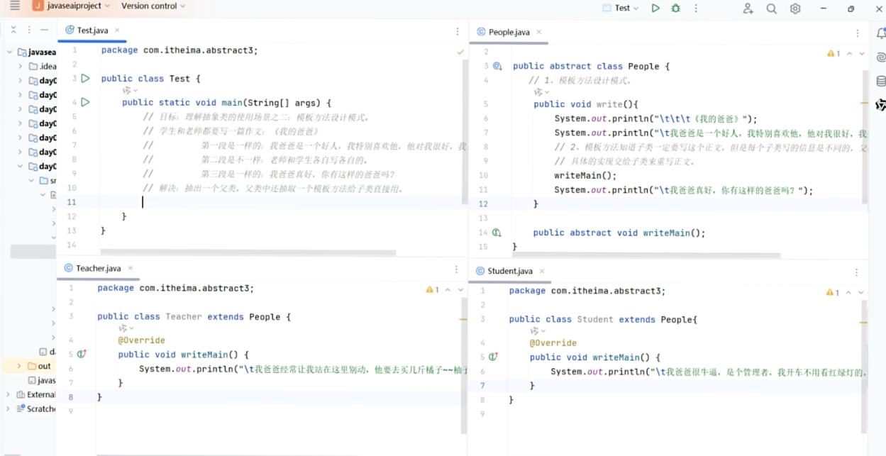Collapse the javasea root project node
The image size is (886, 456).
click(x=10, y=52)
